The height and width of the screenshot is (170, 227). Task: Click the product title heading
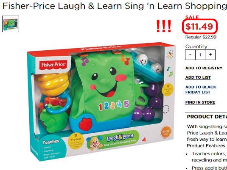(115, 6)
